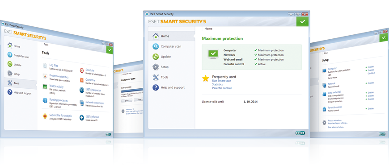
Task: Open the Computer link in Setup window
Action: 332,69
